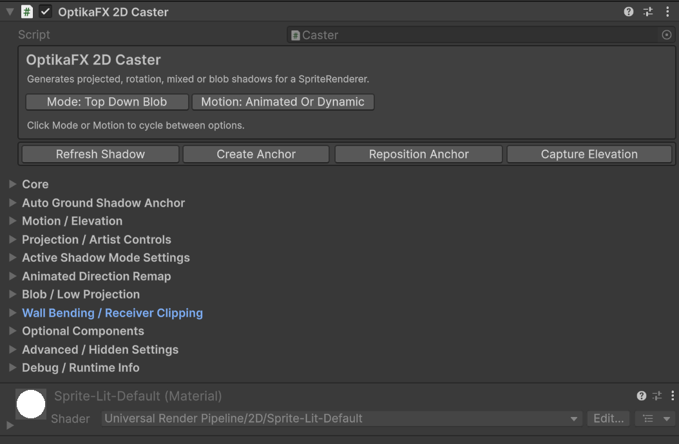Click the shader Edit... button
This screenshot has height=444, width=679.
[x=608, y=418]
